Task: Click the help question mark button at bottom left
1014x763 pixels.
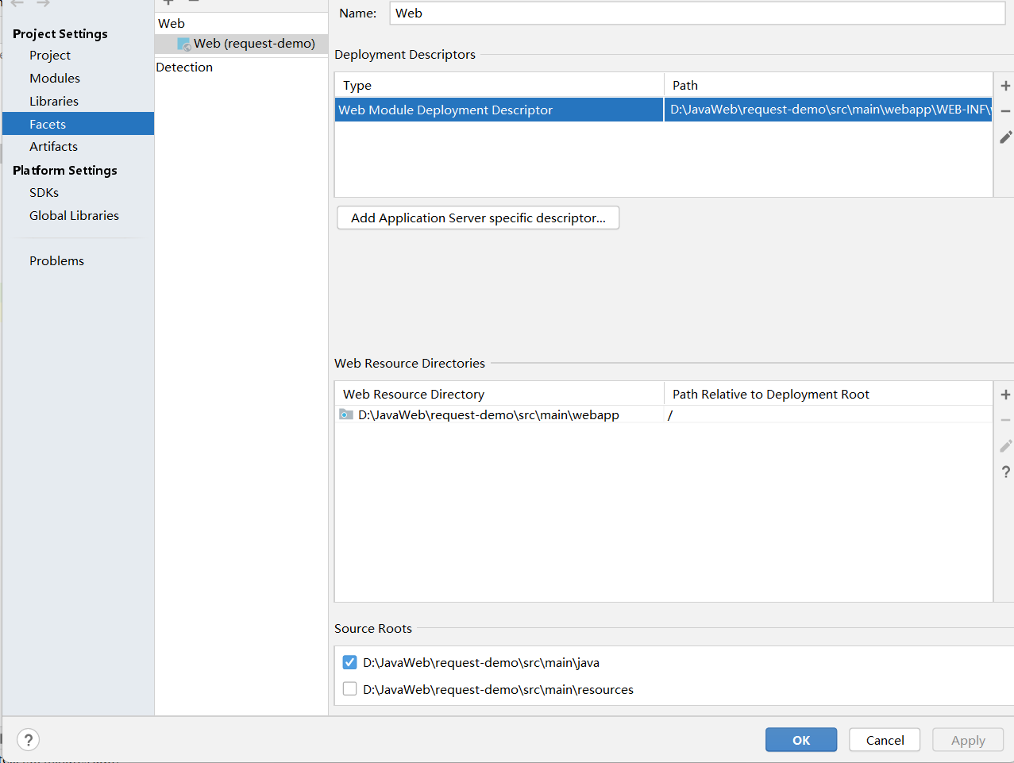Action: 28,740
